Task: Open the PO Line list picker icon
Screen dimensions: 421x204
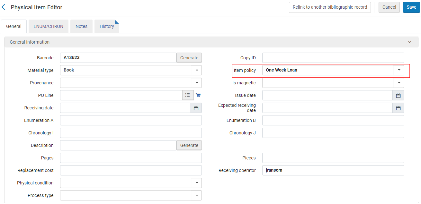Action: [x=188, y=95]
